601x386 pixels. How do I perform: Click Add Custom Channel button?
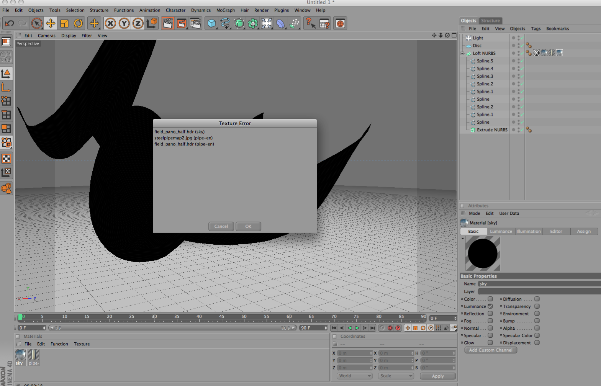(x=491, y=350)
